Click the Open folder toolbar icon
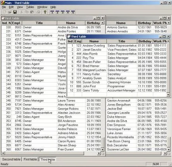The width and height of the screenshot is (172, 167). (x=10, y=12)
